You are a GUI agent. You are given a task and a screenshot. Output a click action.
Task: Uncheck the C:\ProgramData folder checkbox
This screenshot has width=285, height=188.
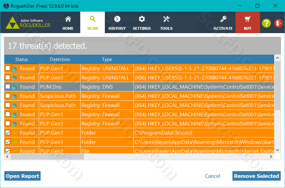tap(8, 133)
